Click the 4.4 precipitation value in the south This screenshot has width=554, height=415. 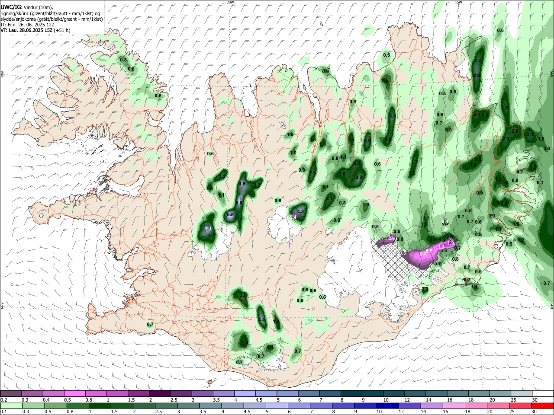[261, 319]
